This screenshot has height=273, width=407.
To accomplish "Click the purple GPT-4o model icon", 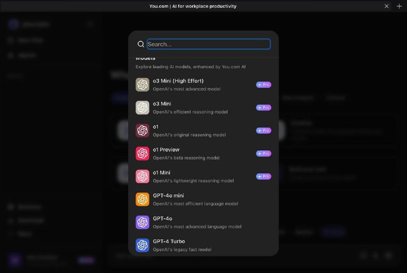I will 142,222.
